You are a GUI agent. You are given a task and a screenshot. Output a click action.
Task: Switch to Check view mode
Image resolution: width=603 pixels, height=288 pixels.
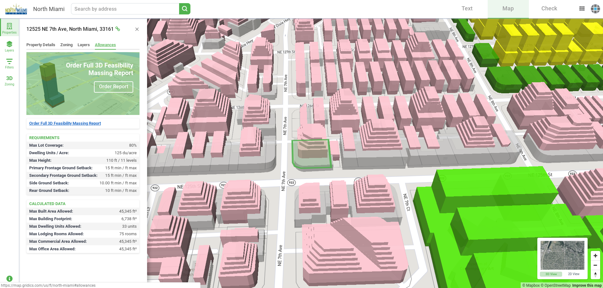point(549,9)
